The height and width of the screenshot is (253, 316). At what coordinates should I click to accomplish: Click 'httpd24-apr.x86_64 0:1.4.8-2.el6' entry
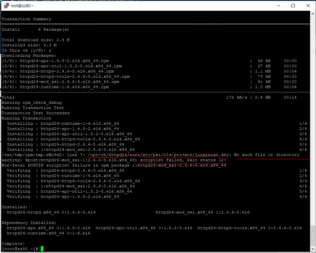pyautogui.click(x=49, y=228)
